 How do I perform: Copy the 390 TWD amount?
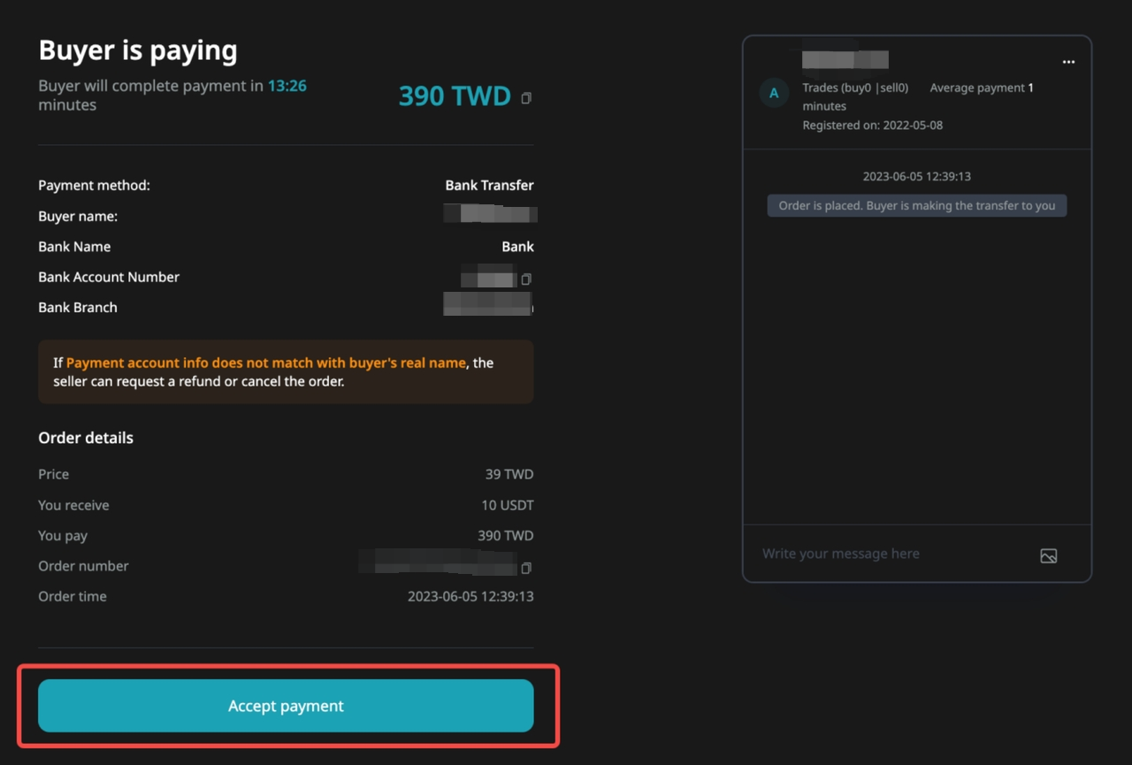(526, 98)
